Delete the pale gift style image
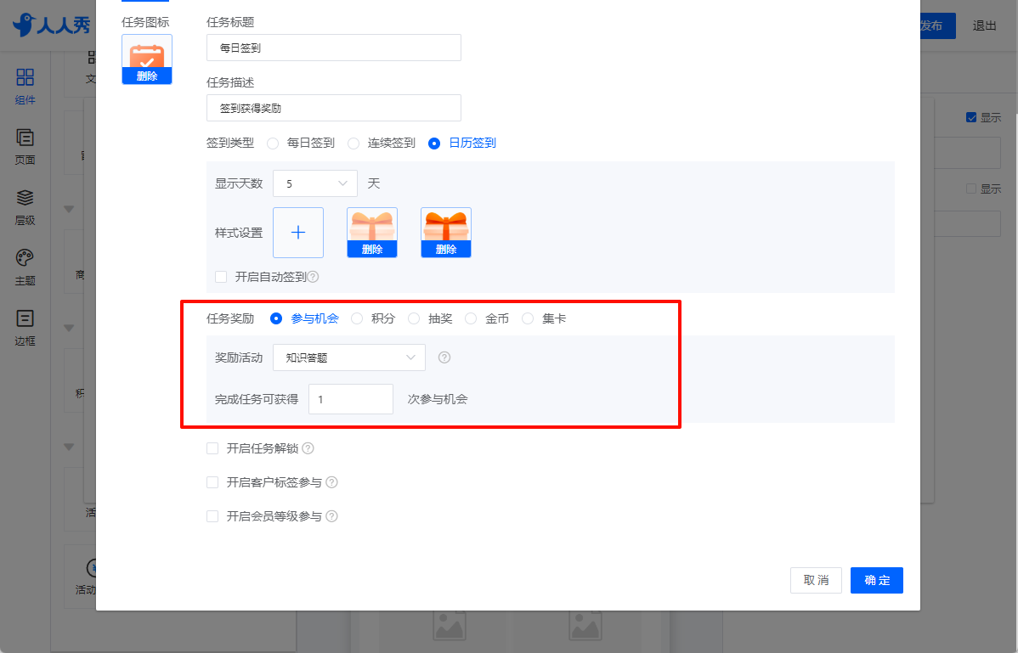The image size is (1018, 653). click(x=372, y=249)
